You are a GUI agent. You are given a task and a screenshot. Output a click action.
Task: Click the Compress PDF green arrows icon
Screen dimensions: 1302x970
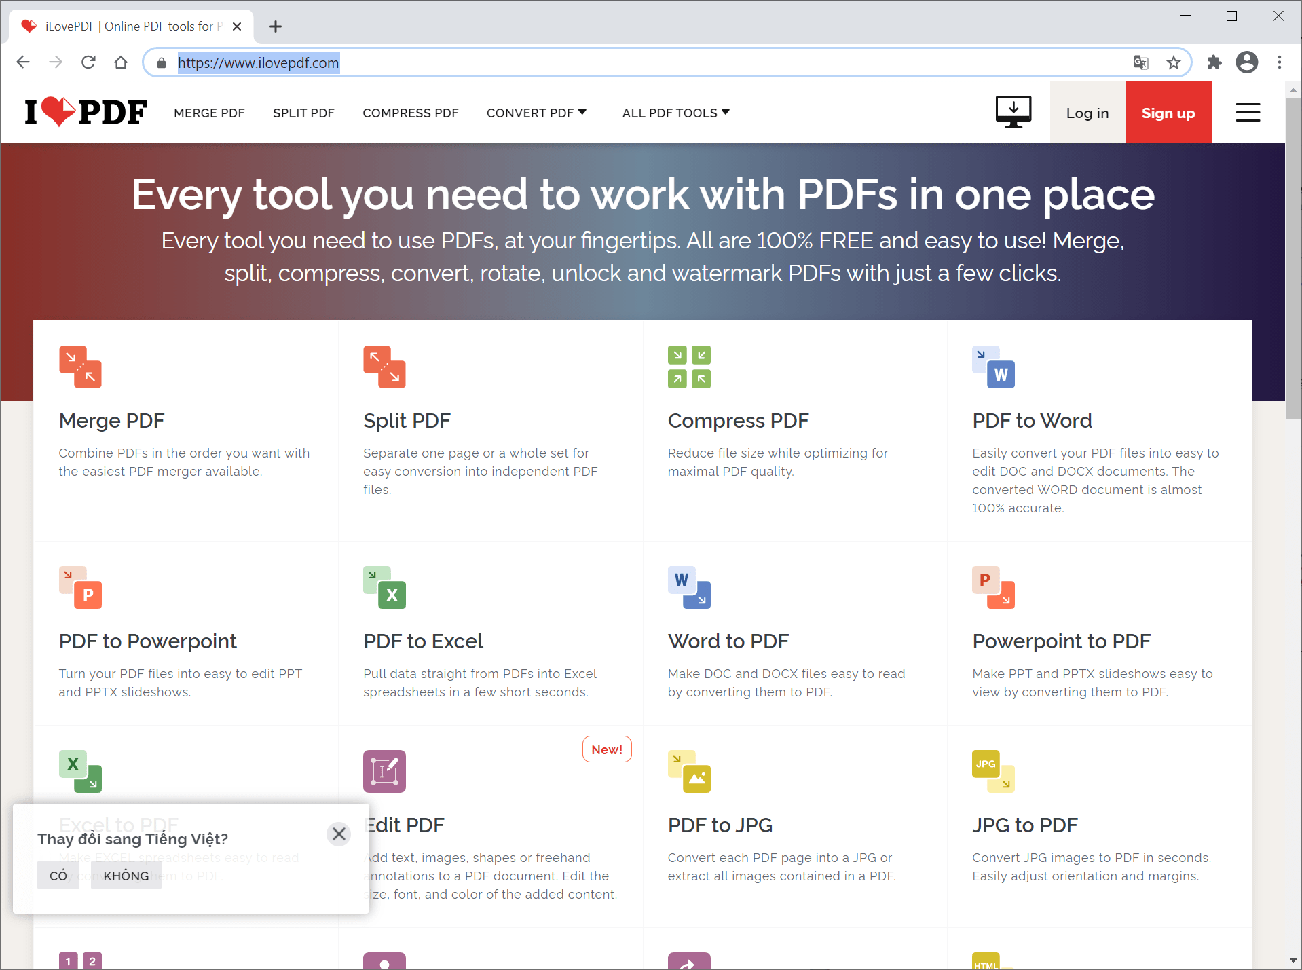pos(689,367)
